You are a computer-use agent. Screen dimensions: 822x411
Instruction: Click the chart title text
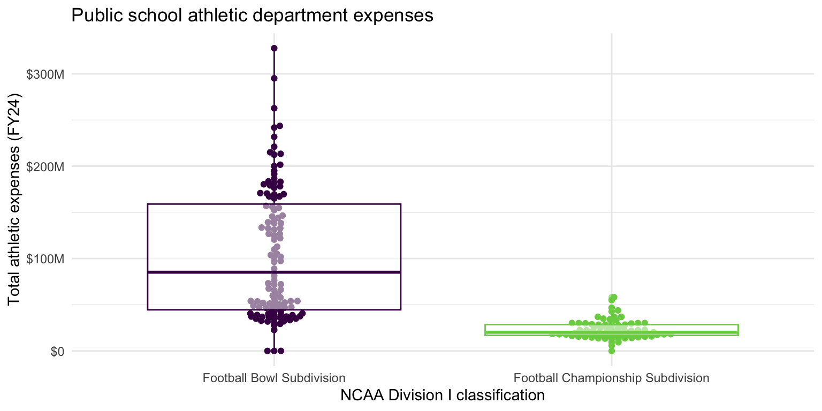point(252,16)
